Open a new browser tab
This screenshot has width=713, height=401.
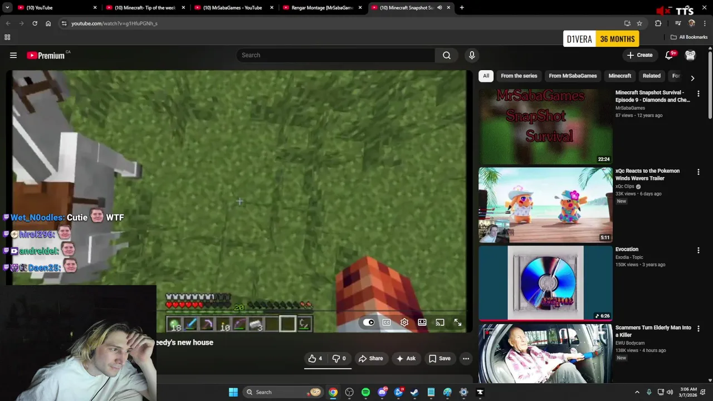point(462,8)
